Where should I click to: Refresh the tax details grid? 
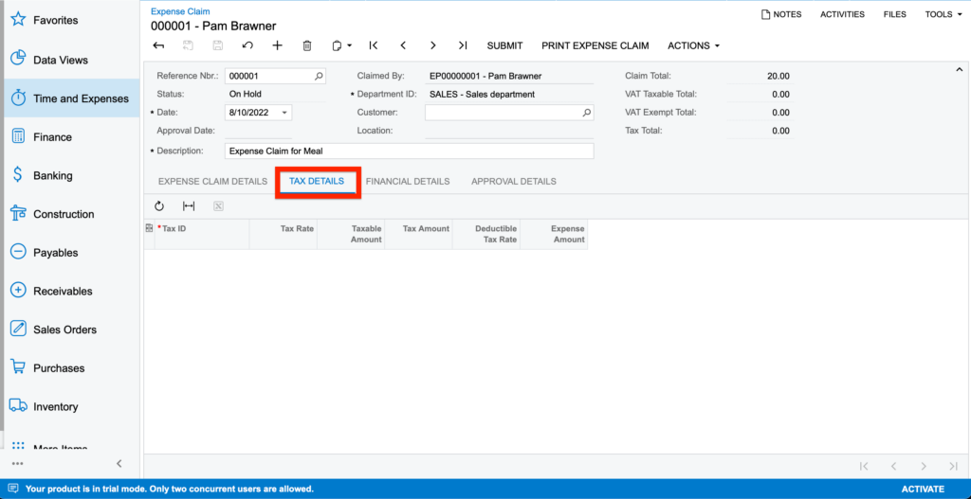(x=159, y=206)
